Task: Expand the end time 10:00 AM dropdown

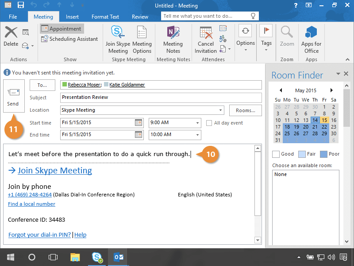Action: 197,135
